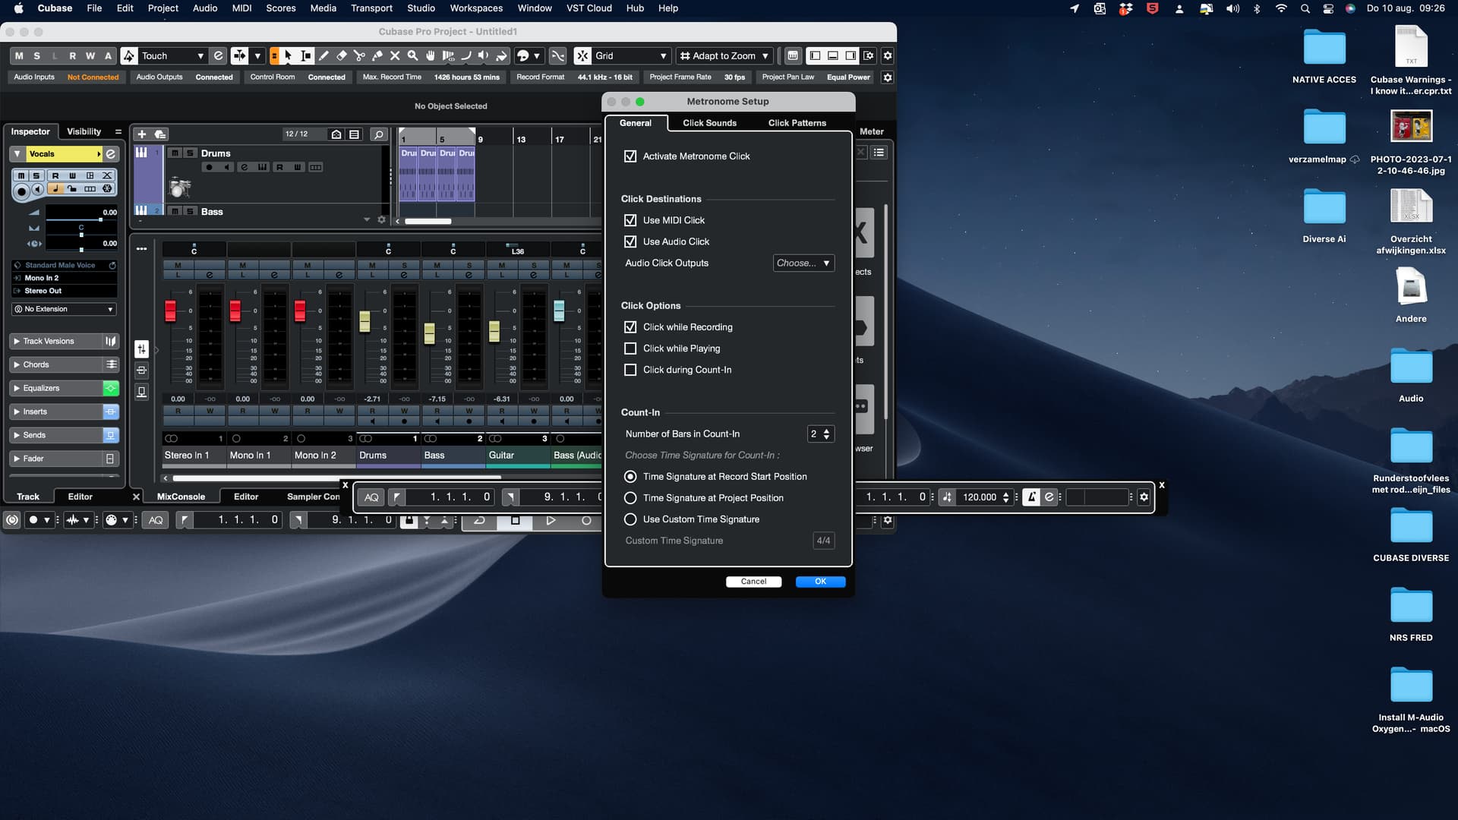Uncheck Use MIDI Click
1458x820 pixels.
[630, 220]
